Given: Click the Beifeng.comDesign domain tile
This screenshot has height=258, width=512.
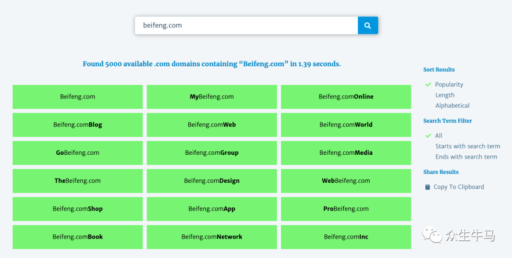Looking at the screenshot, I should coord(211,181).
